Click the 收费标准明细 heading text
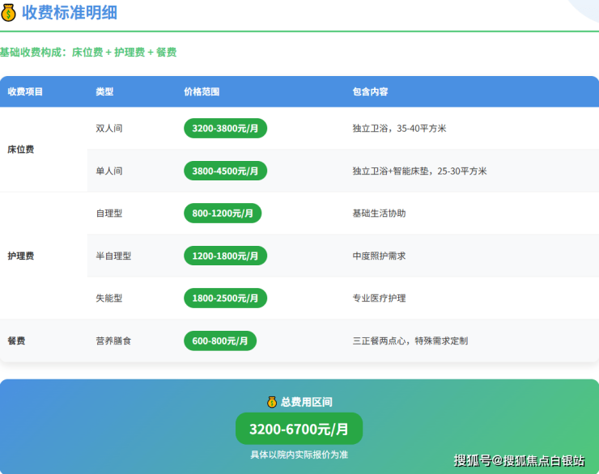Screen dimensions: 599x474 (x=68, y=12)
